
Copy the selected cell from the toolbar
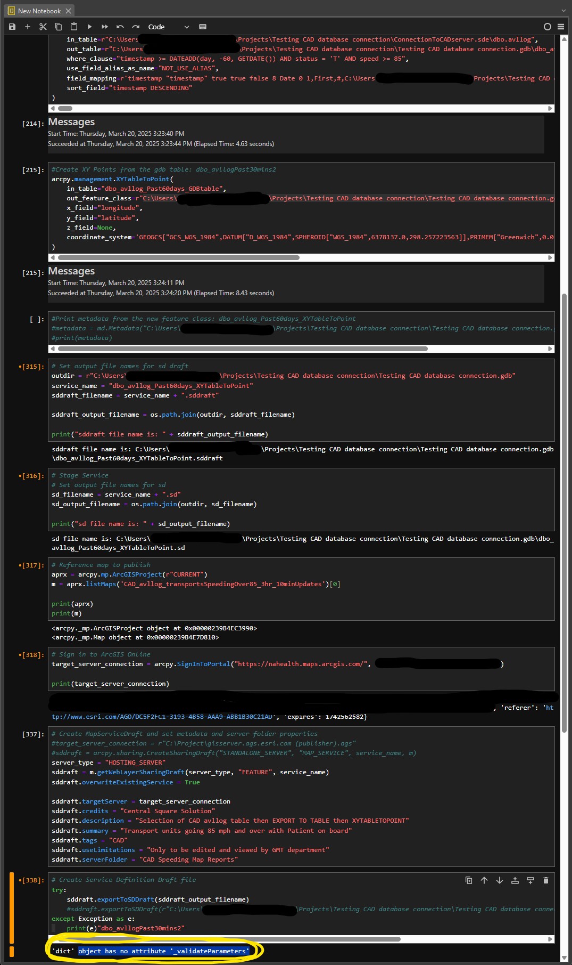[x=59, y=27]
